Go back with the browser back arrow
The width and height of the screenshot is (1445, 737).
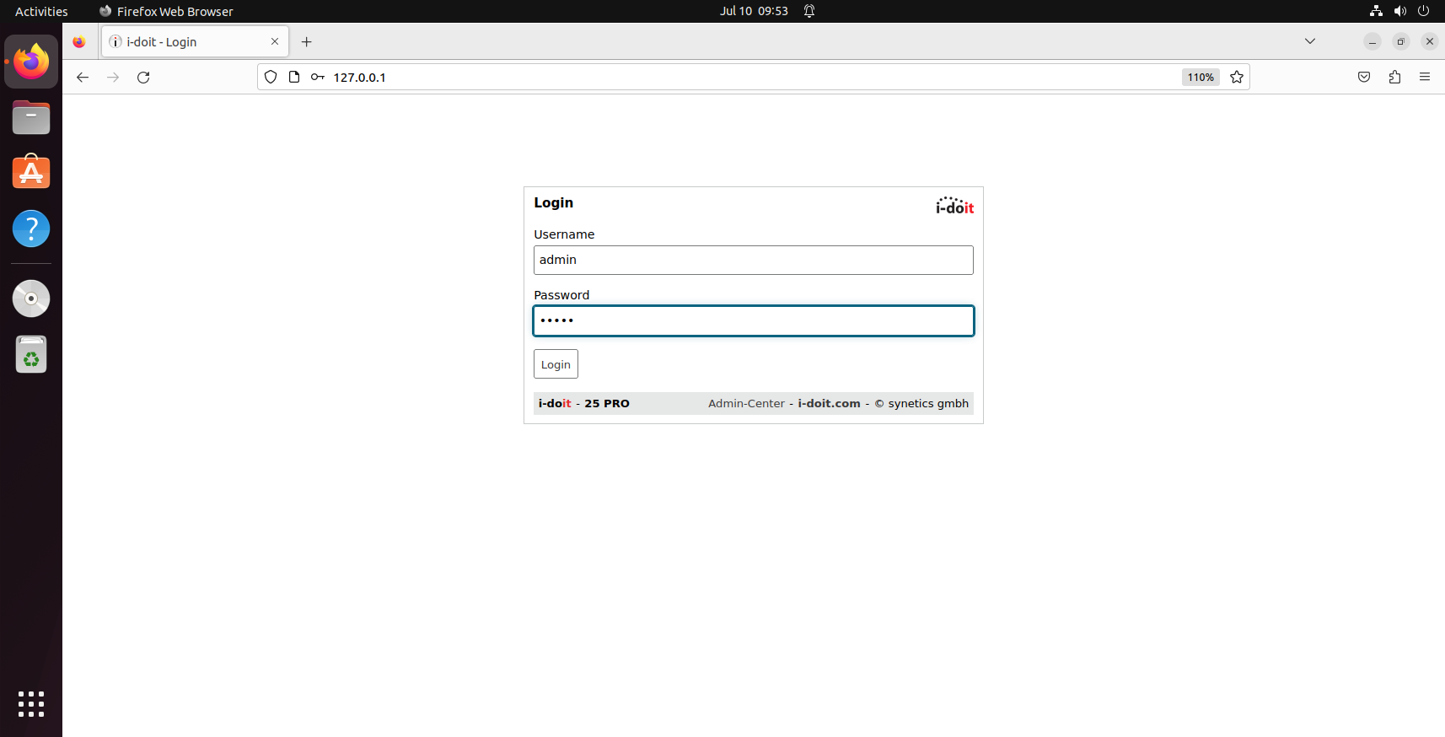[83, 77]
